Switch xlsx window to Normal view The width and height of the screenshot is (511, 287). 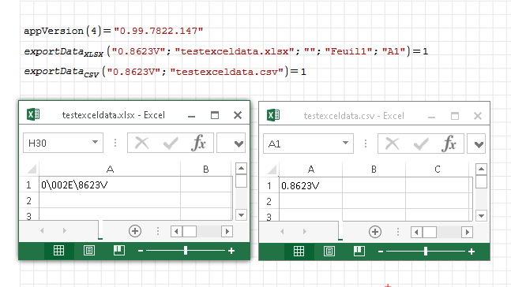point(58,251)
